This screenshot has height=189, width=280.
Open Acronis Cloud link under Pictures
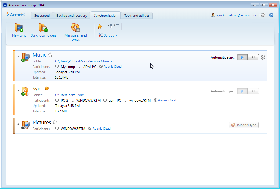tap(101, 129)
